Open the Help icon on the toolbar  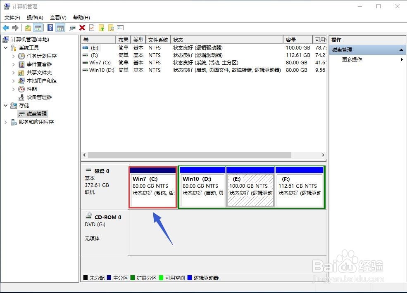tap(49, 28)
